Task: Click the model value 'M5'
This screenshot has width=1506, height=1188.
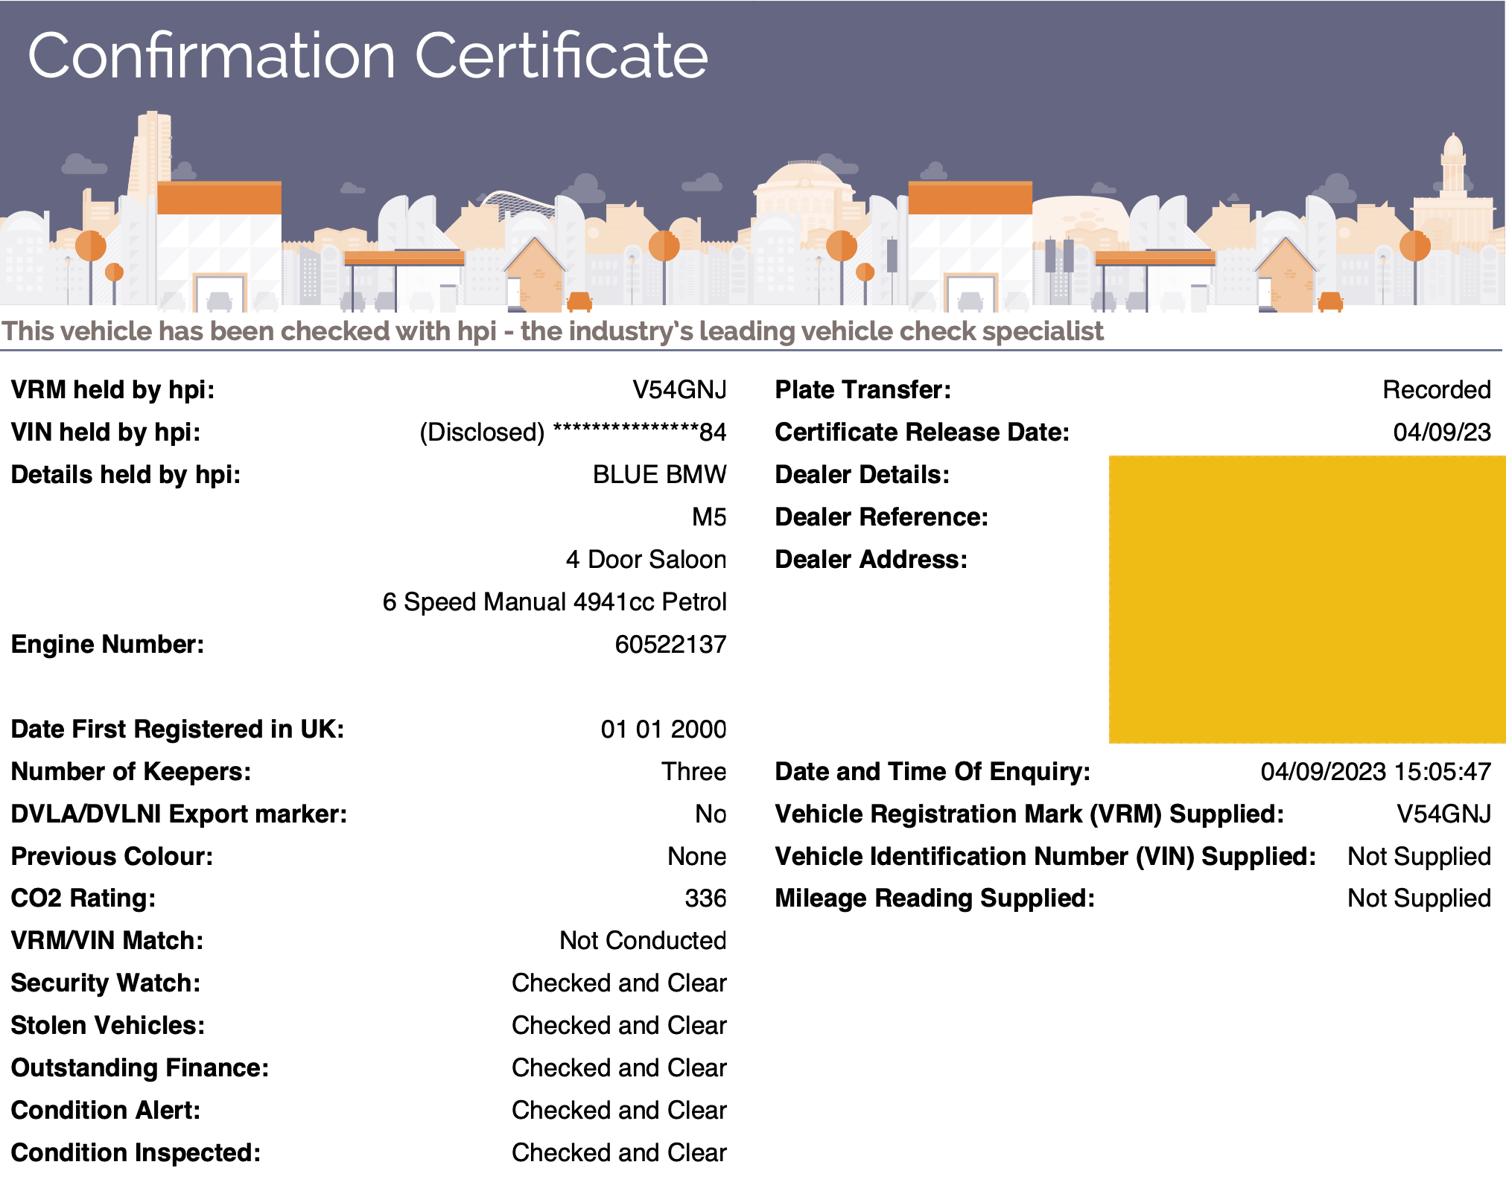Action: tap(709, 517)
